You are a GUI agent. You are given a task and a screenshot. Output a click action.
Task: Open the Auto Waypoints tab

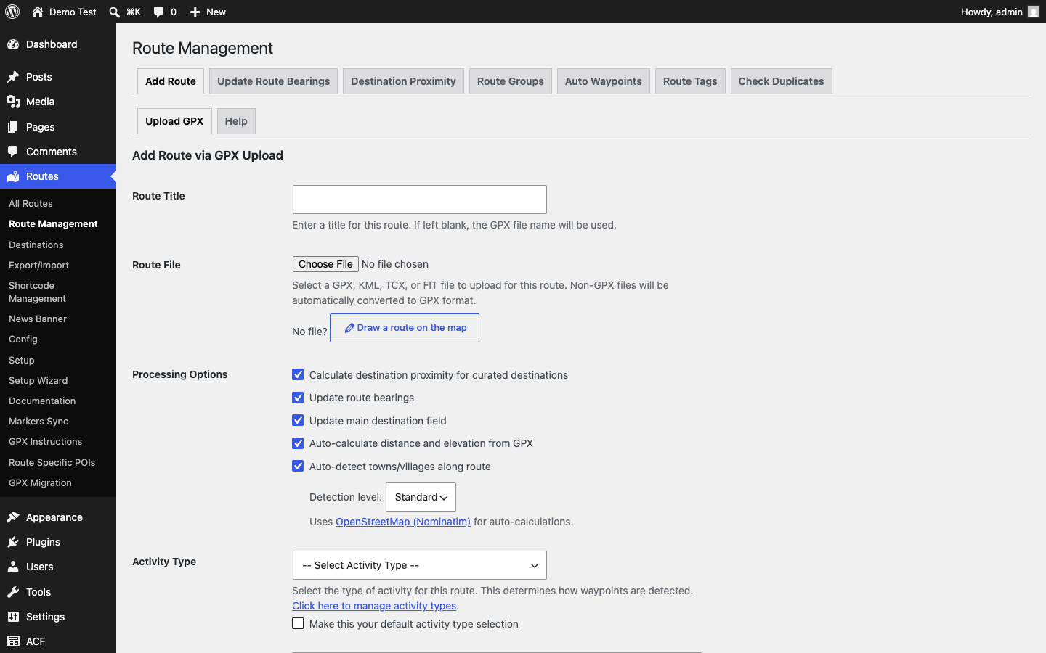point(603,81)
